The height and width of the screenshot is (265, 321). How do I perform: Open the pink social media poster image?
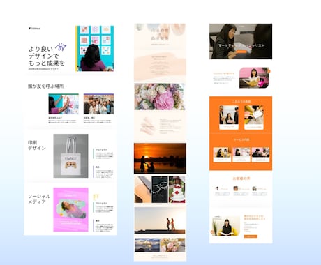(x=70, y=210)
